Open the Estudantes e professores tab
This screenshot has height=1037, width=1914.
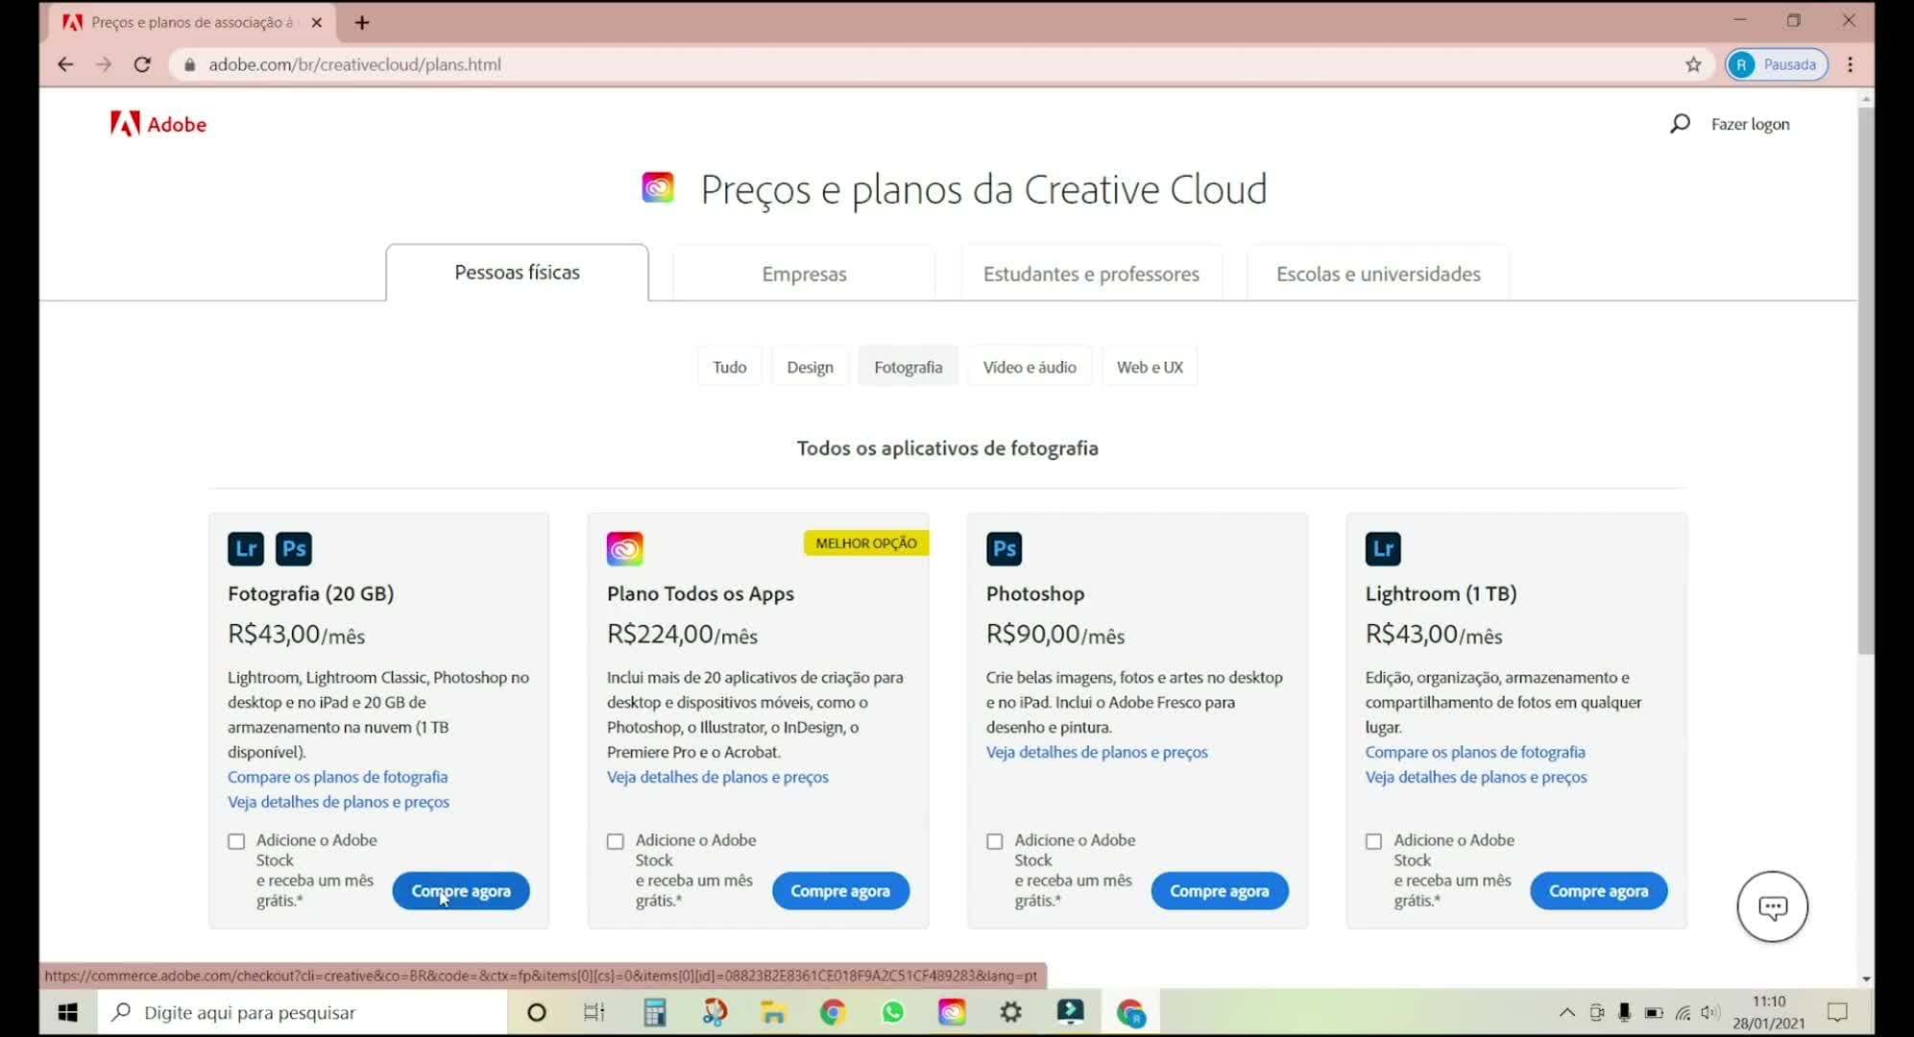click(1091, 274)
